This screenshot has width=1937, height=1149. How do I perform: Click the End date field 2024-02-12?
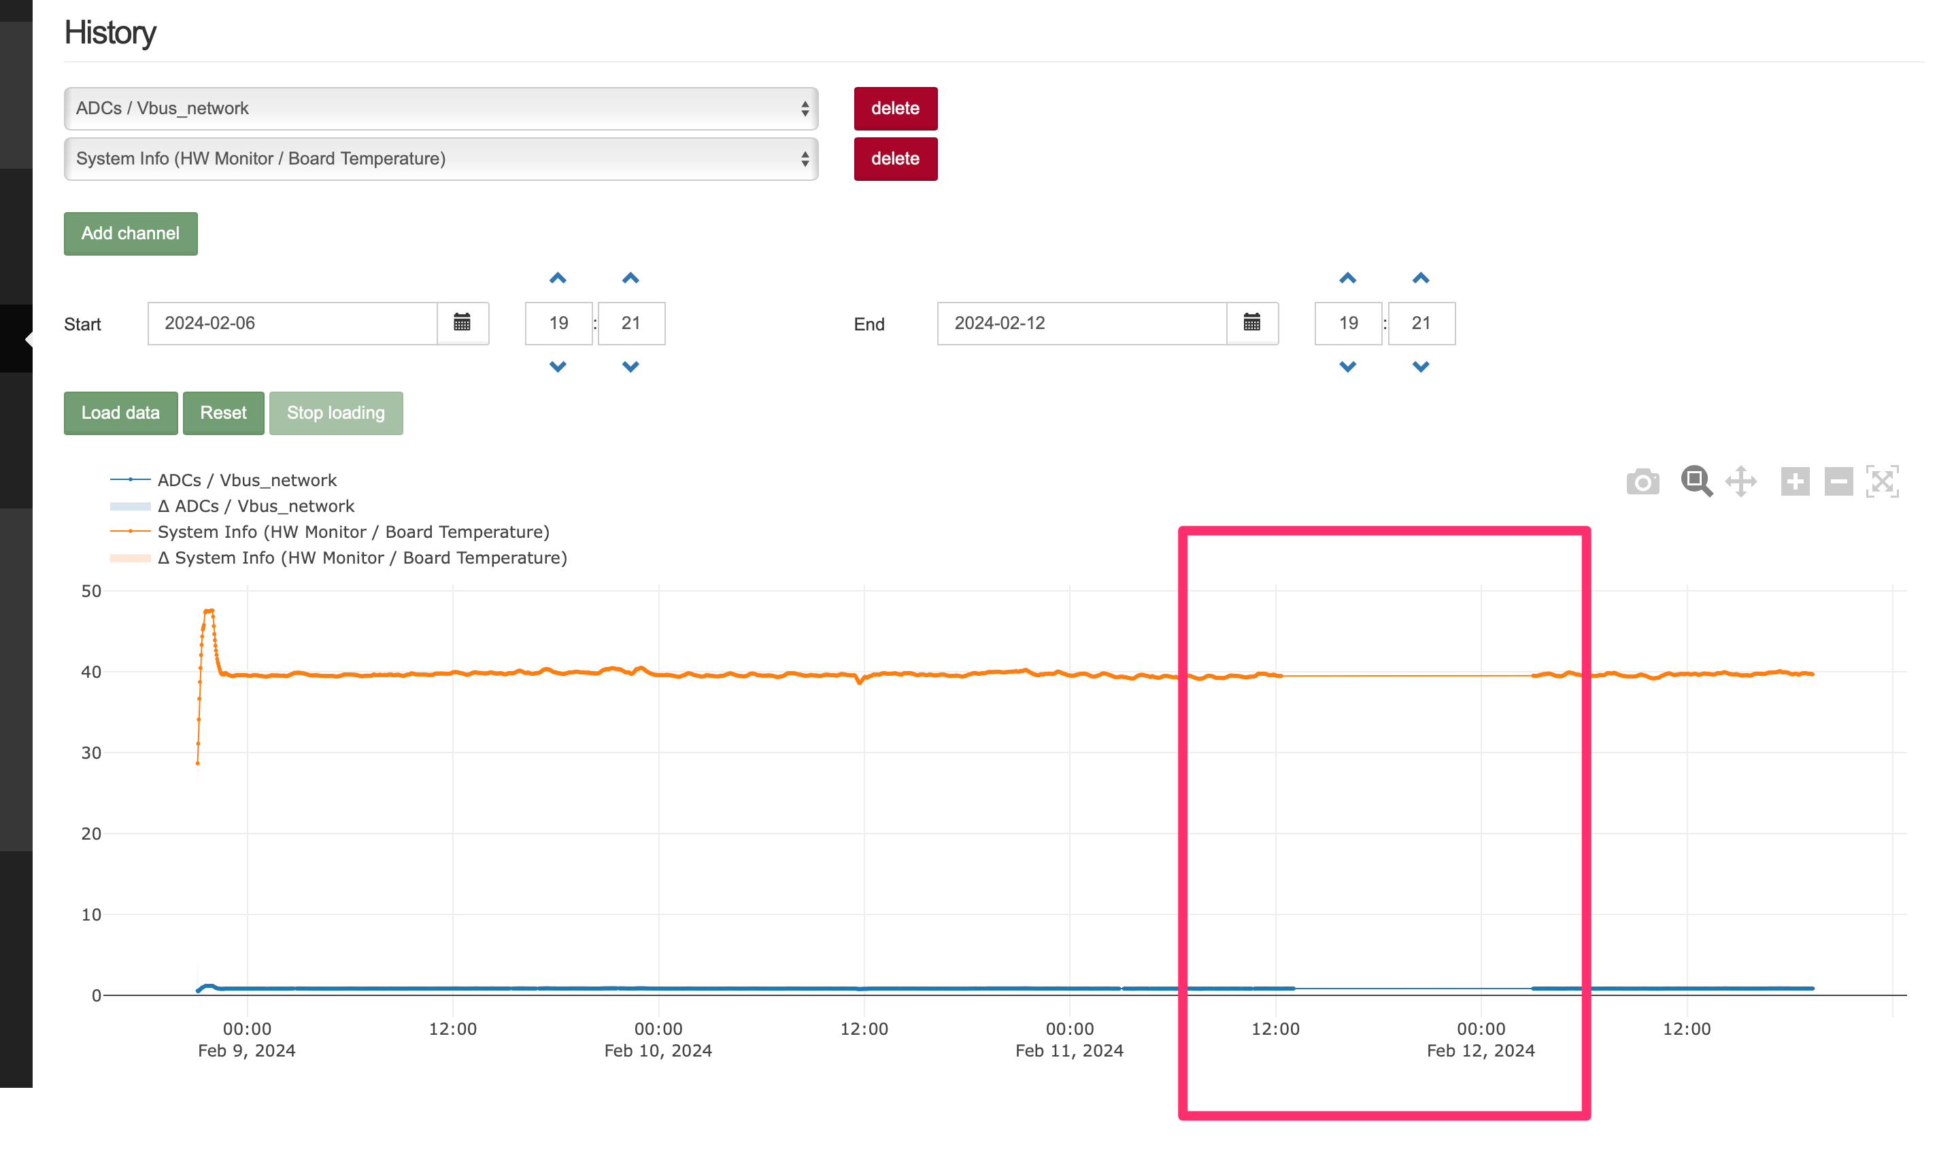(x=1082, y=323)
